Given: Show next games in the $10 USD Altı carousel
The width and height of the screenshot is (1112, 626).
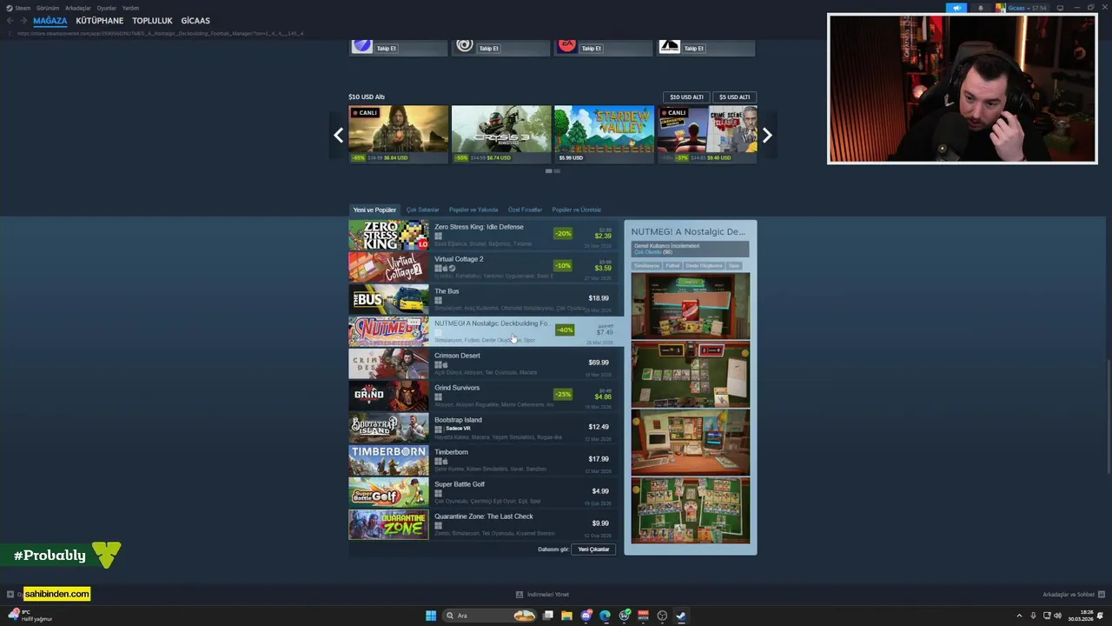Looking at the screenshot, I should tap(767, 135).
